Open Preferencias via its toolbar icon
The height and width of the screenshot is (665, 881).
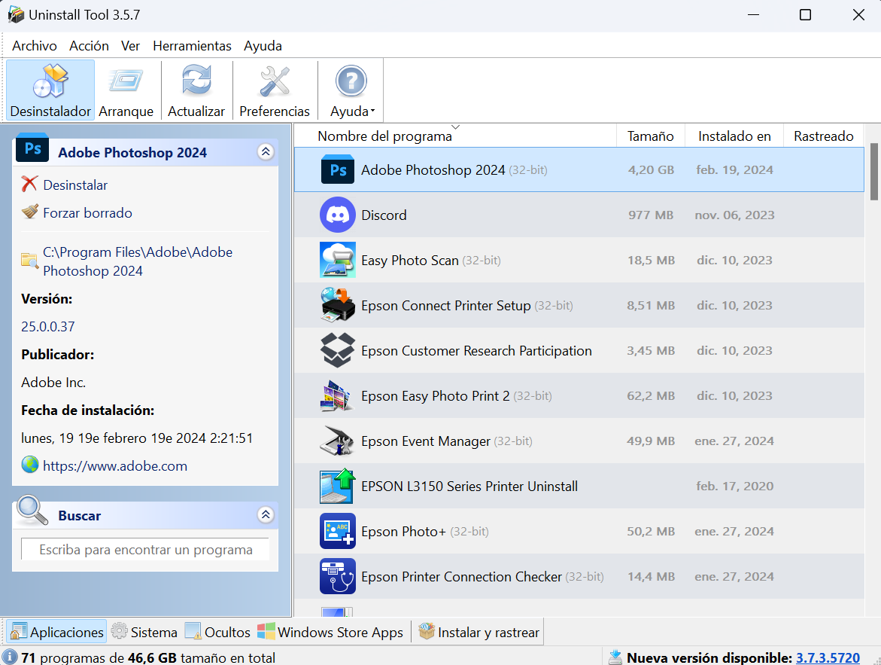(x=274, y=80)
